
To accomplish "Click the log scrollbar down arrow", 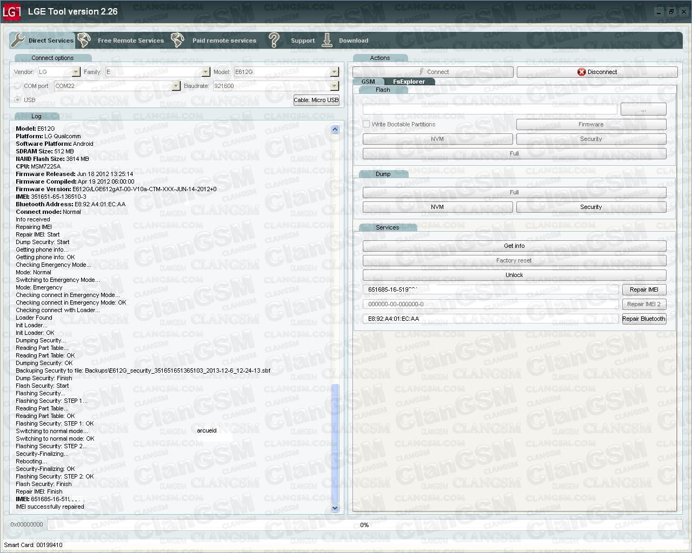I will point(335,508).
